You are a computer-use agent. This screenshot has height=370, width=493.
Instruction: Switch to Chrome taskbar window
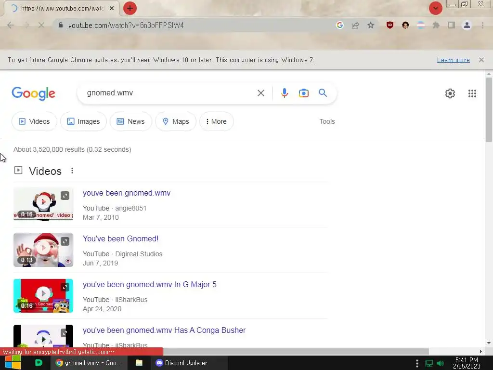pyautogui.click(x=89, y=363)
